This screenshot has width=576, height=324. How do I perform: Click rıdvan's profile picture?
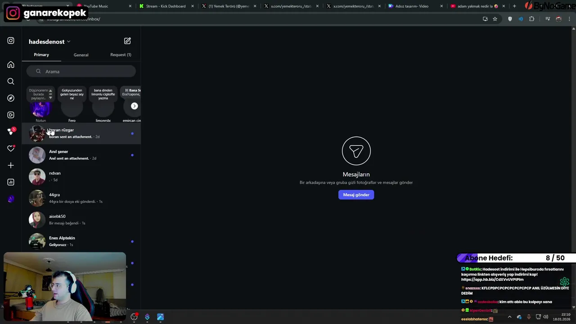click(37, 177)
